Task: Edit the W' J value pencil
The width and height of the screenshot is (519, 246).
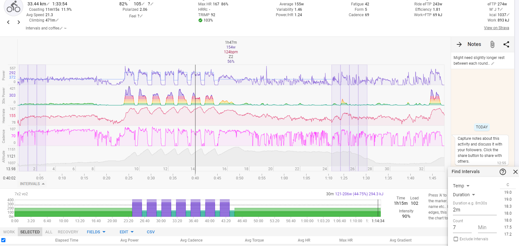Action: click(501, 10)
